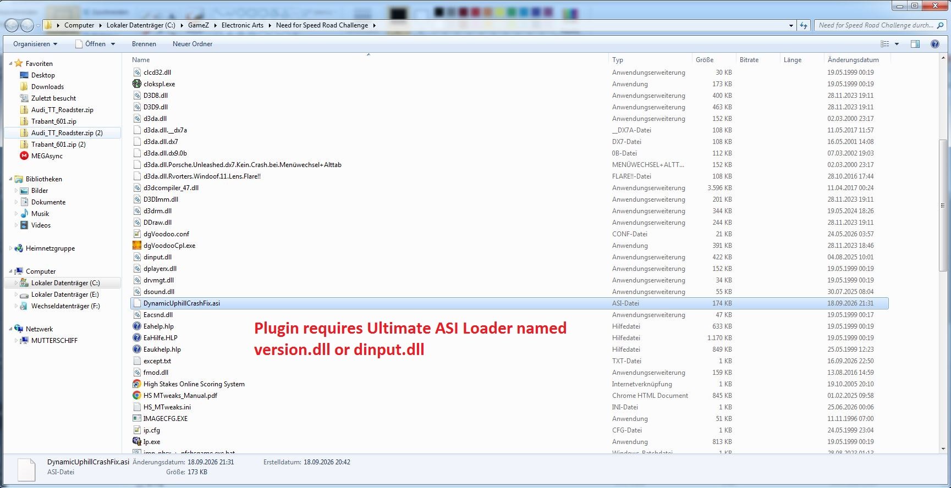Refresh the folder with the address bar button

(x=804, y=25)
